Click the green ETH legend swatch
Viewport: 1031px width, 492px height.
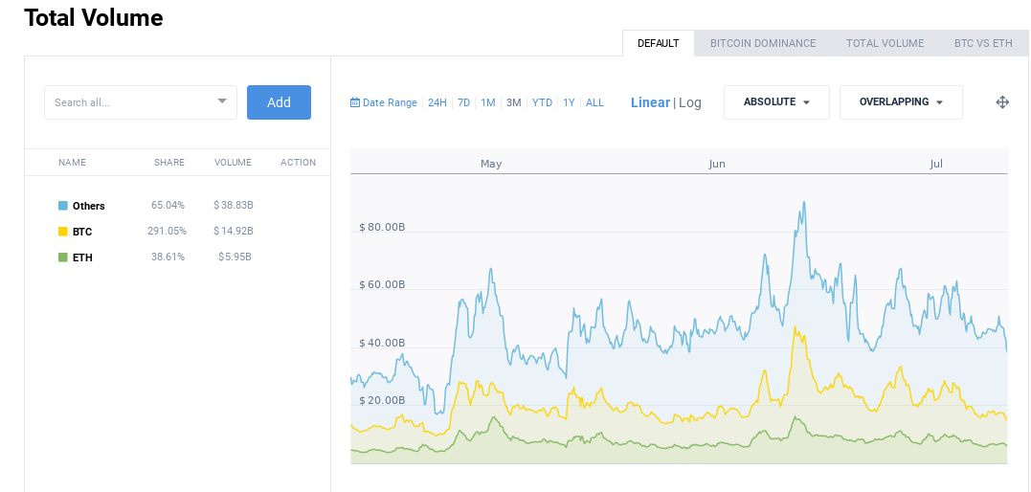[63, 257]
